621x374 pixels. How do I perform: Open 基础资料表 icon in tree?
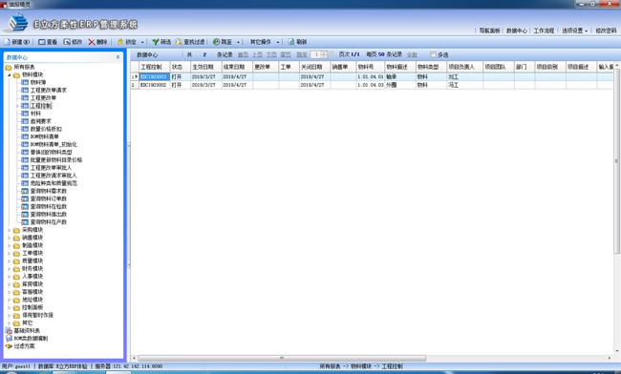click(x=9, y=330)
